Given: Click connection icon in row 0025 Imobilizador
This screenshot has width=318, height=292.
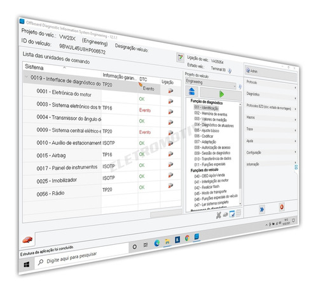Looking at the screenshot, I should (x=170, y=175).
